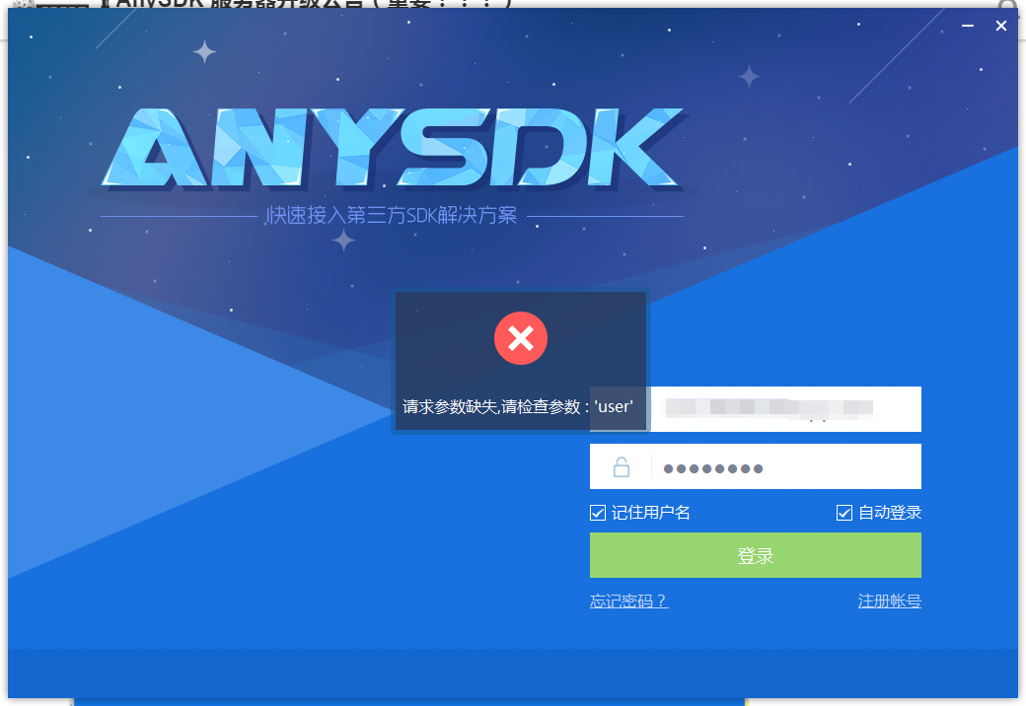Click the 快速接入第三方SDK解决方案 tagline
Viewport: 1026px width, 706px height.
(x=392, y=215)
